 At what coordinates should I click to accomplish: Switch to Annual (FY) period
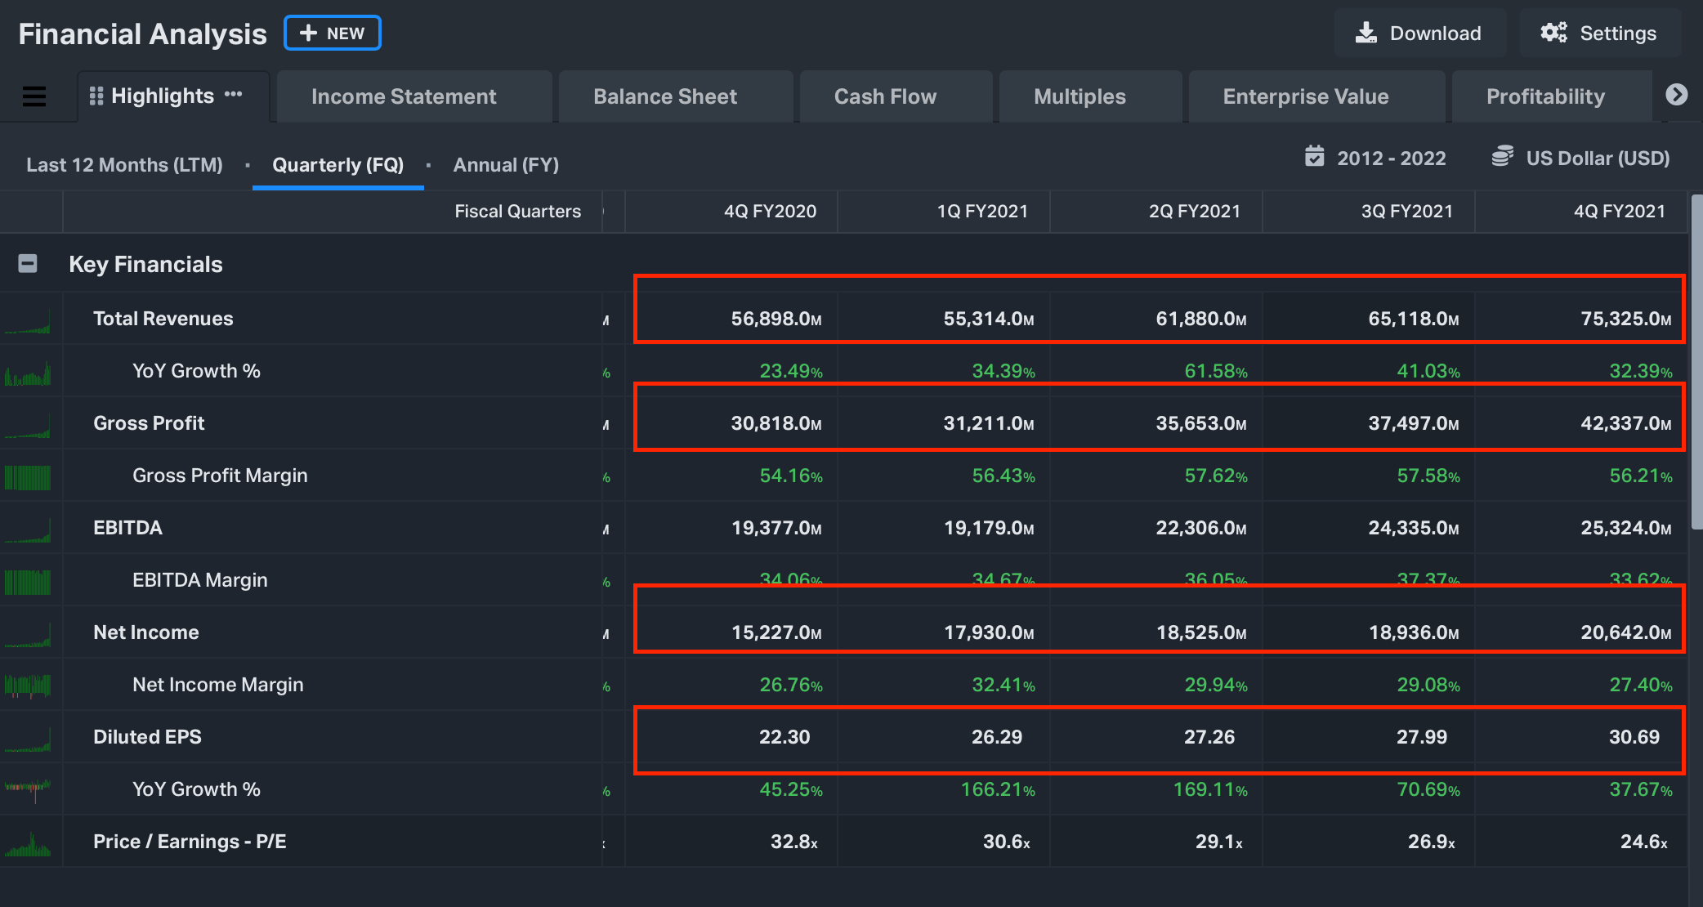coord(506,165)
